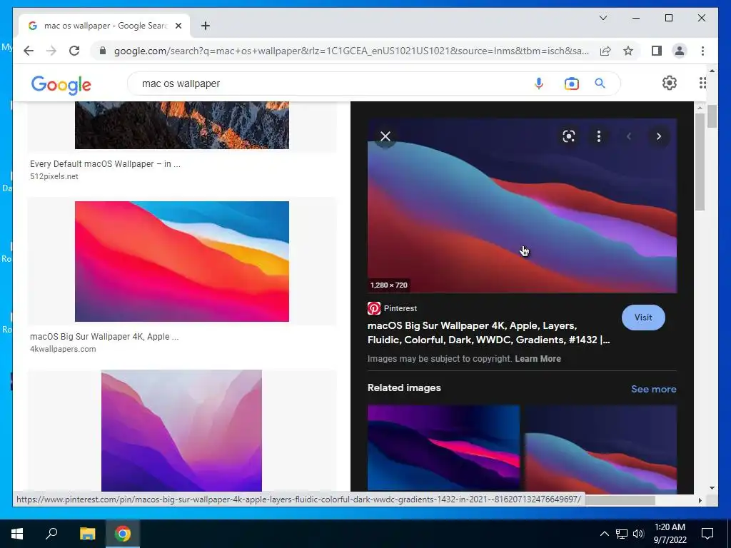Click the Pinterest source name
The height and width of the screenshot is (548, 731).
pos(400,308)
